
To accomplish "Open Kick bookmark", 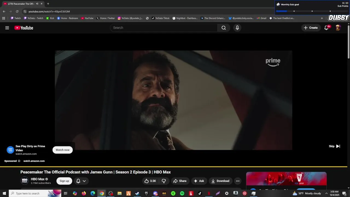I will [x=50, y=18].
